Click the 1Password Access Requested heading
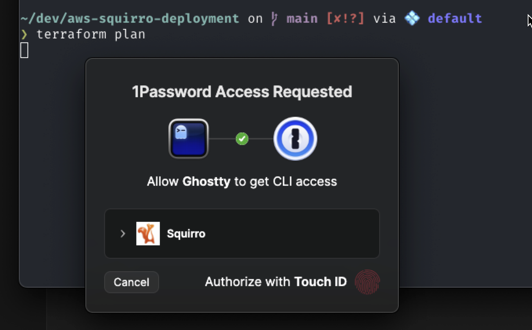532x330 pixels. click(242, 92)
